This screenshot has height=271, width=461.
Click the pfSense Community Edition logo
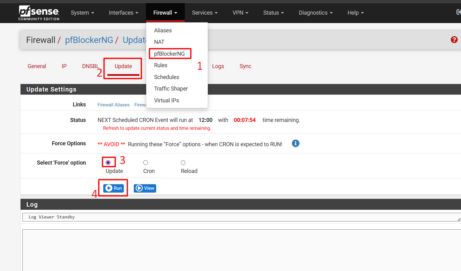pos(39,13)
